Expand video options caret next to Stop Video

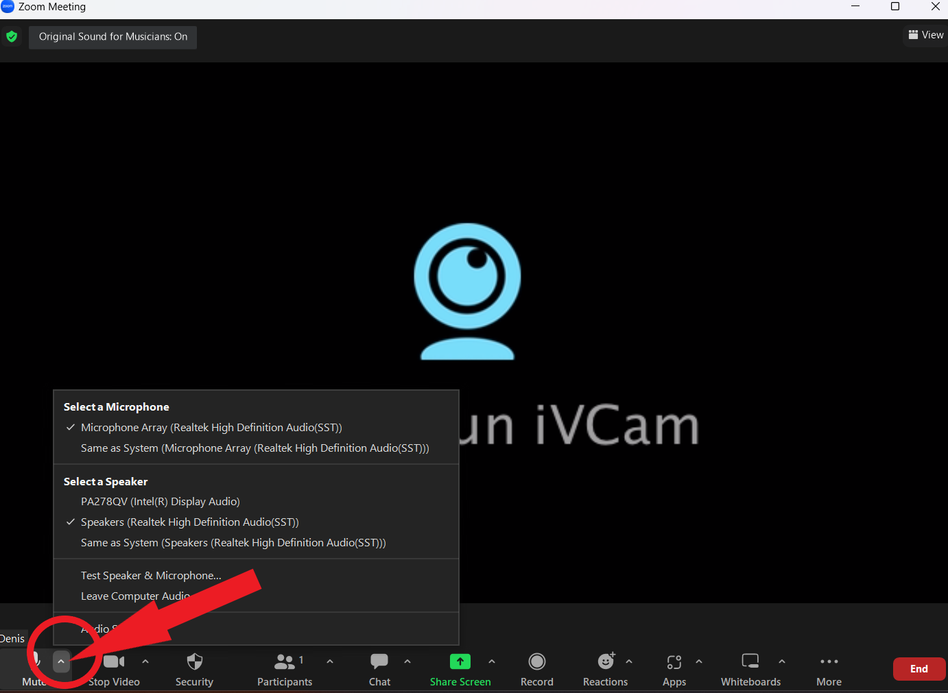click(x=145, y=661)
